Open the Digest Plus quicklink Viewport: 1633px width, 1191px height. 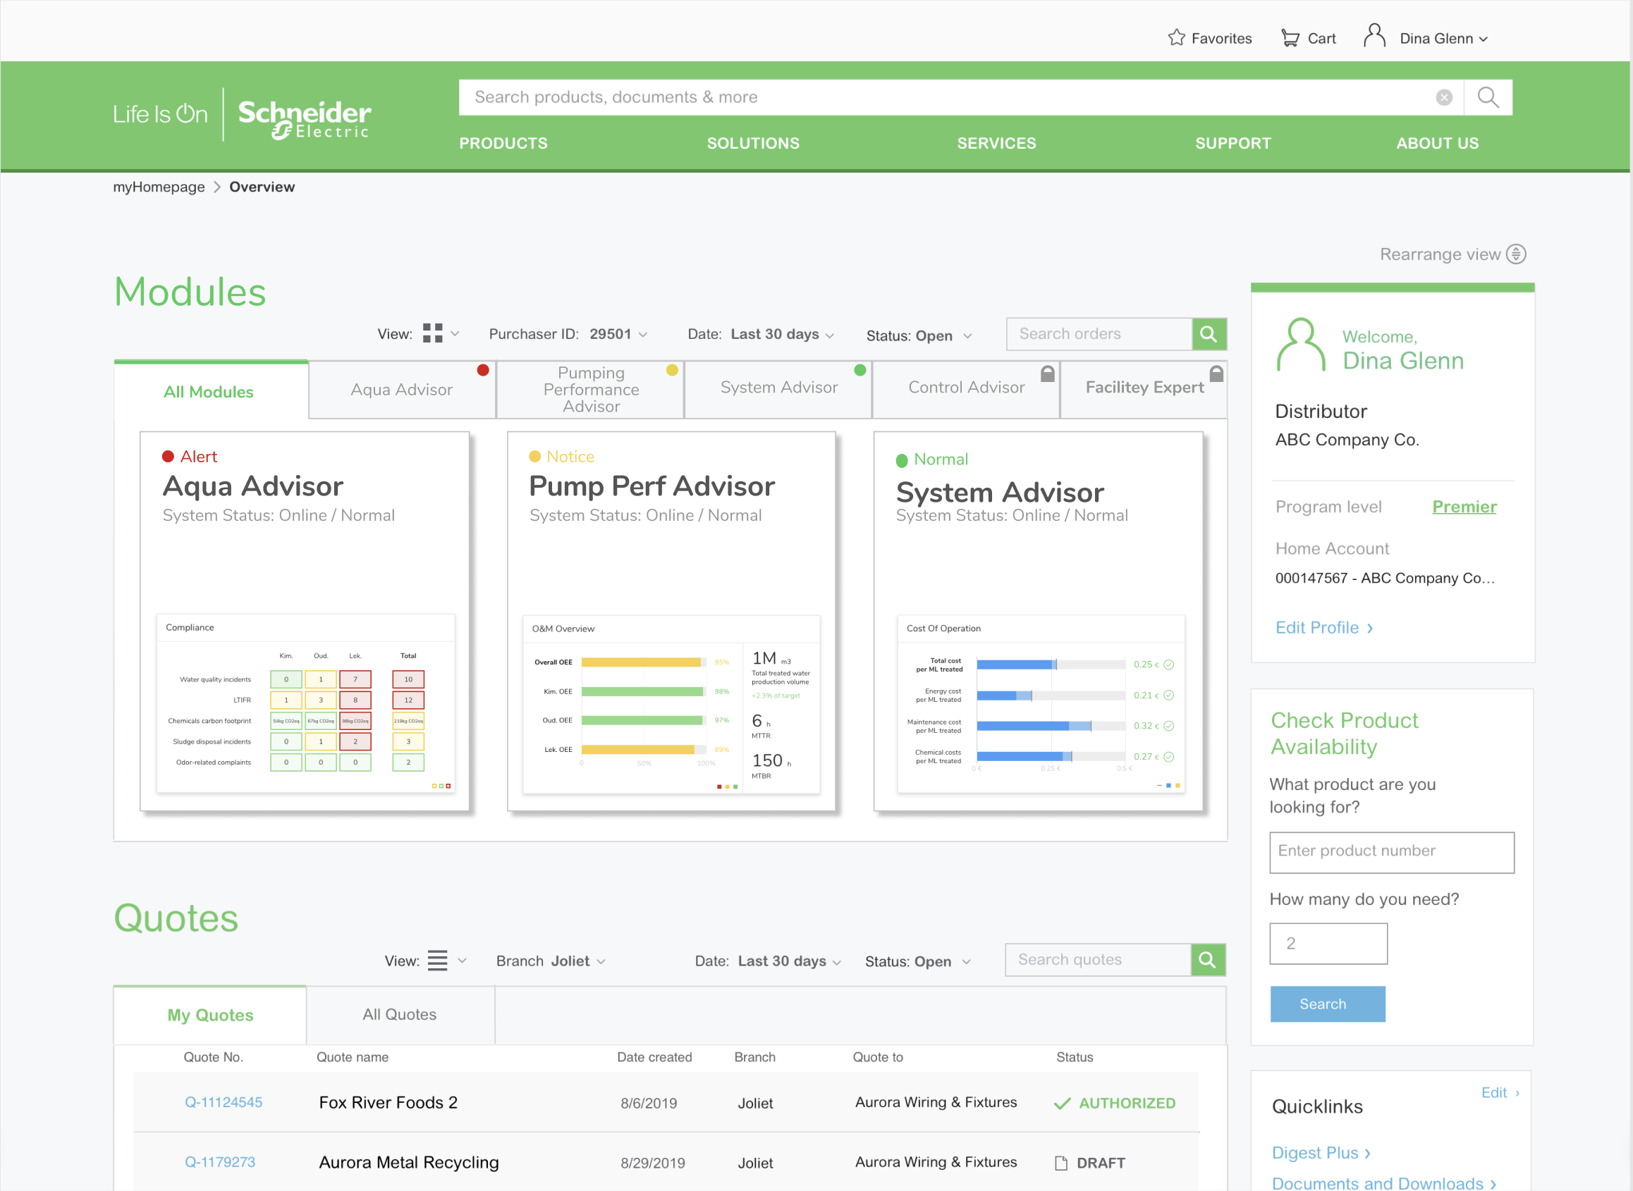tap(1320, 1153)
